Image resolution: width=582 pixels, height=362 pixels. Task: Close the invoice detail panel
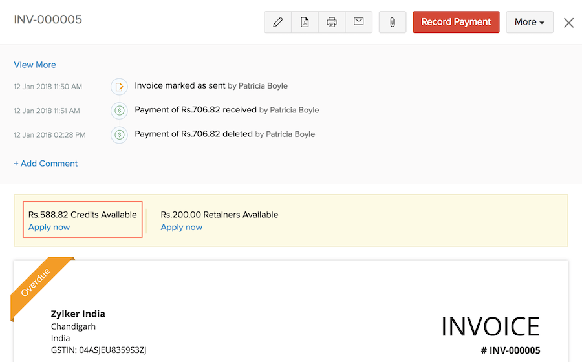pos(568,23)
